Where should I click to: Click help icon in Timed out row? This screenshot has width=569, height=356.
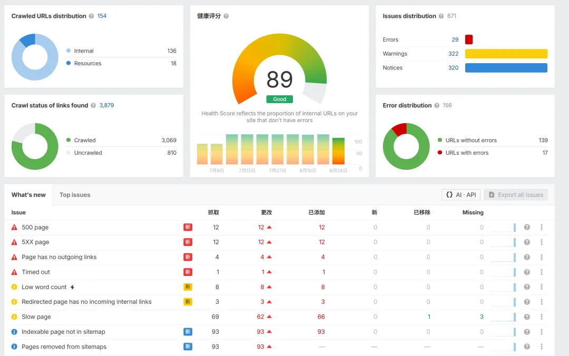click(527, 272)
